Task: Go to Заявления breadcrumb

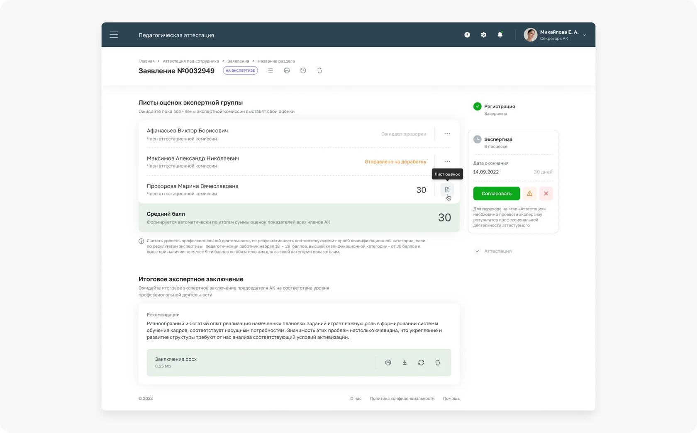Action: [238, 61]
